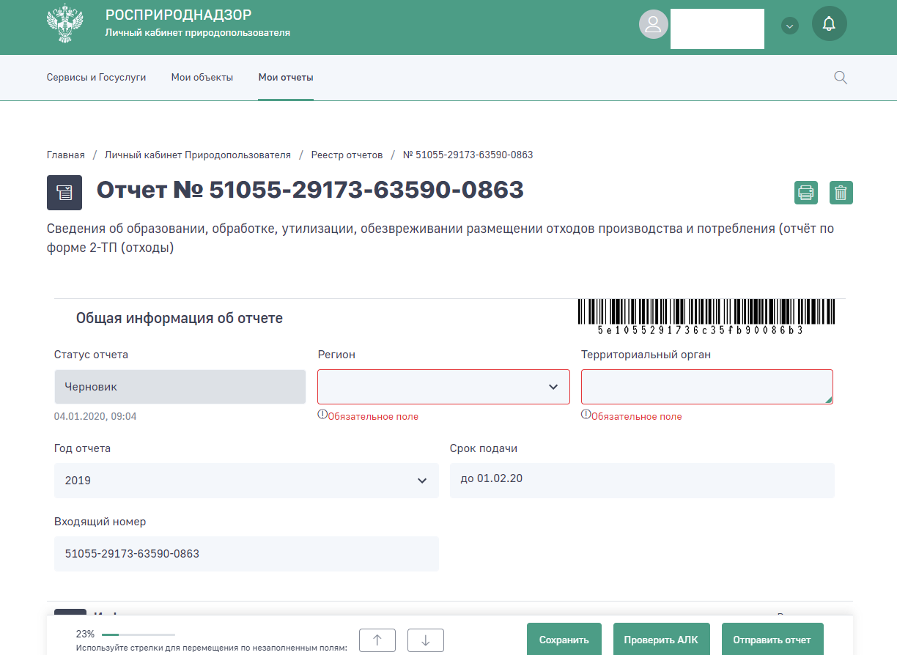Screen dimensions: 897x655
Task: Open the notifications bell
Action: point(829,24)
